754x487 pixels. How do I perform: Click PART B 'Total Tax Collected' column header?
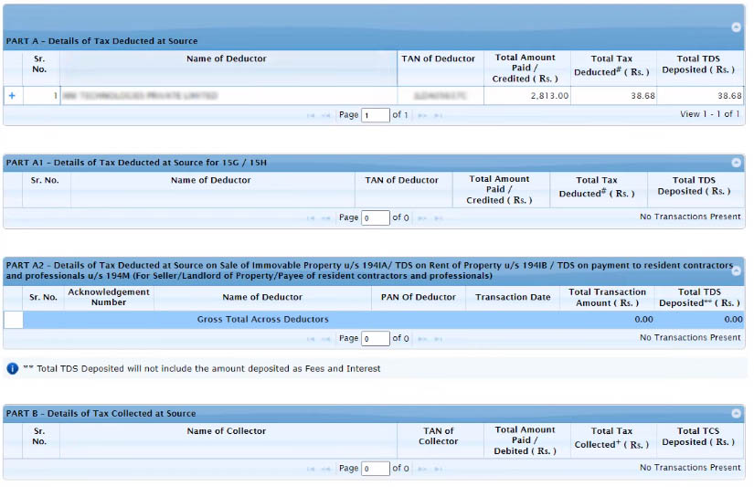613,440
